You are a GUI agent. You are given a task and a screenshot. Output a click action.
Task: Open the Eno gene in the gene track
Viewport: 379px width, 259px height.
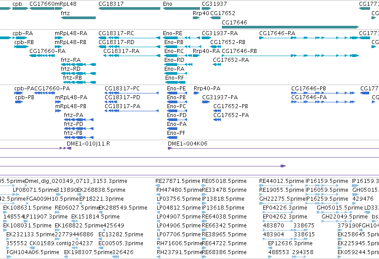[181, 8]
